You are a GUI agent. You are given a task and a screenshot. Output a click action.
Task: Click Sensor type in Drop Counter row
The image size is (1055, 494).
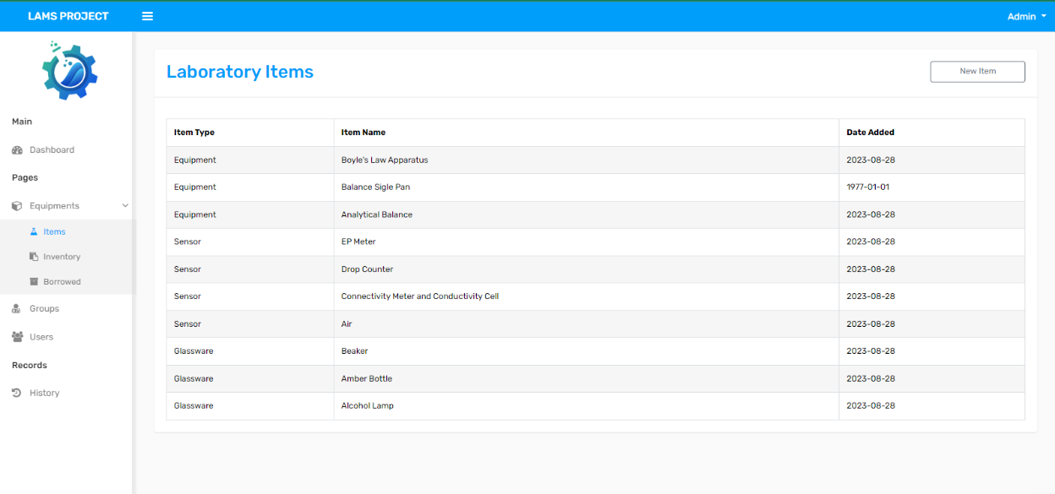[x=187, y=269]
